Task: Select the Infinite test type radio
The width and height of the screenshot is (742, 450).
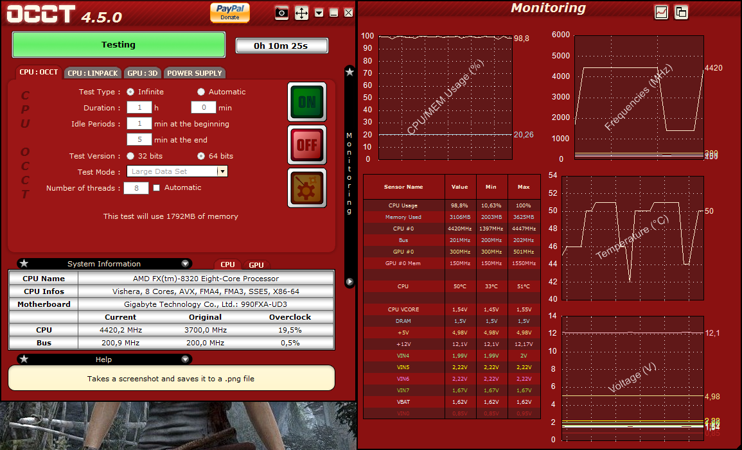Action: pos(130,92)
